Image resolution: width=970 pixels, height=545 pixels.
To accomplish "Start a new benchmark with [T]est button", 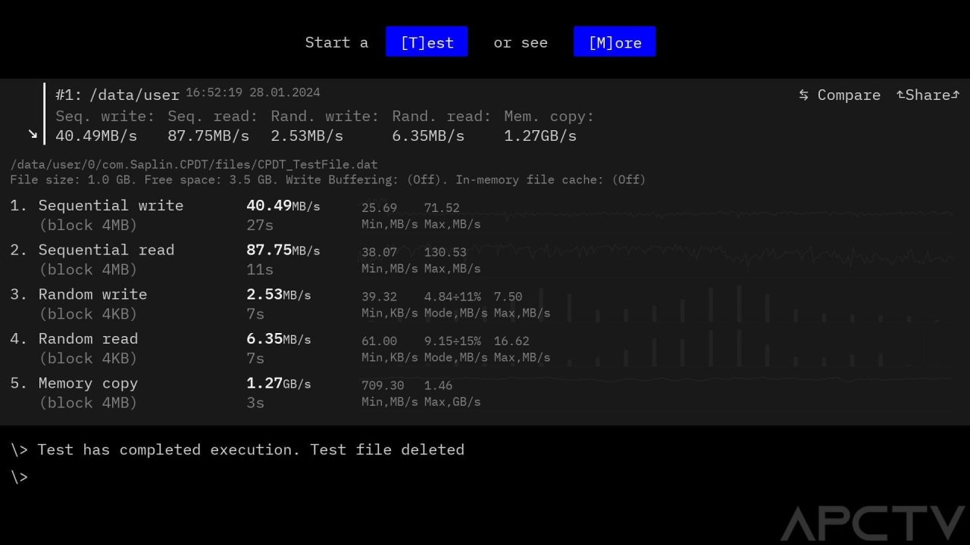I will tap(427, 42).
